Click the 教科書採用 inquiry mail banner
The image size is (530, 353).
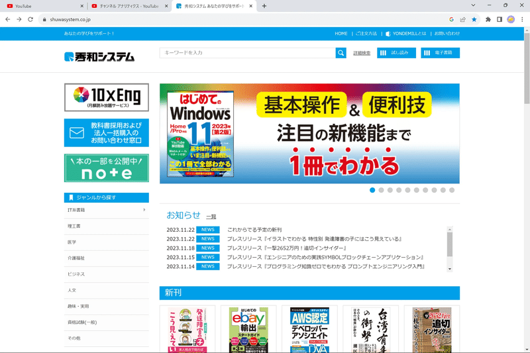click(107, 132)
